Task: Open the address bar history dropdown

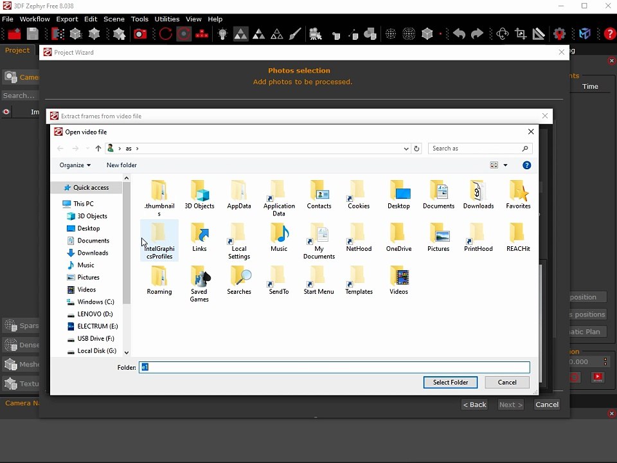Action: tap(406, 149)
